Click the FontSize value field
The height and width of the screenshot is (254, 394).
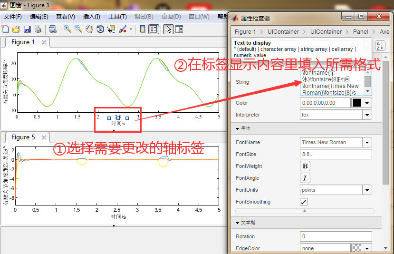(x=336, y=154)
